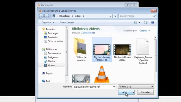Open the Carpeta arrange-by dropdown

coord(145,31)
